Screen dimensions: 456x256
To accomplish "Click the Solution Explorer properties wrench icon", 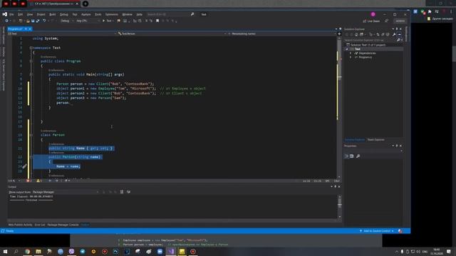I will coord(394,35).
